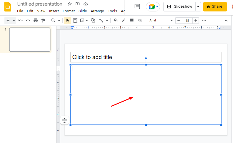This screenshot has height=143, width=233.
Task: Show more toolbar options ellipsis
Action: 204,21
